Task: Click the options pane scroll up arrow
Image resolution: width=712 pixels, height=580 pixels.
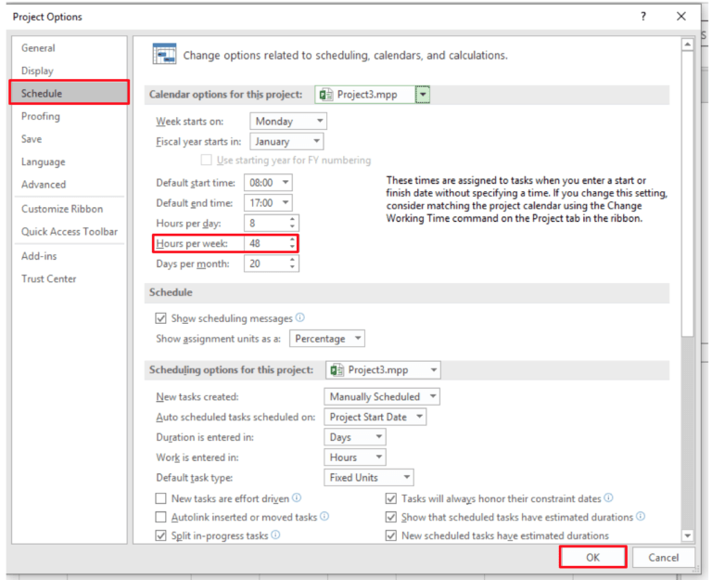Action: (x=688, y=45)
